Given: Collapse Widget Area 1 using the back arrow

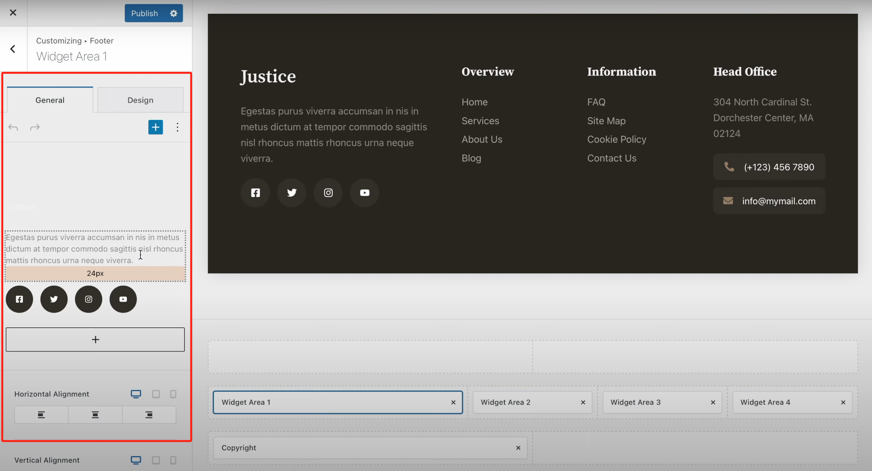Looking at the screenshot, I should click(x=13, y=49).
